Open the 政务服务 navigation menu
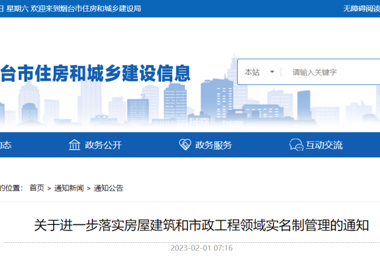380x263 pixels. (213, 145)
